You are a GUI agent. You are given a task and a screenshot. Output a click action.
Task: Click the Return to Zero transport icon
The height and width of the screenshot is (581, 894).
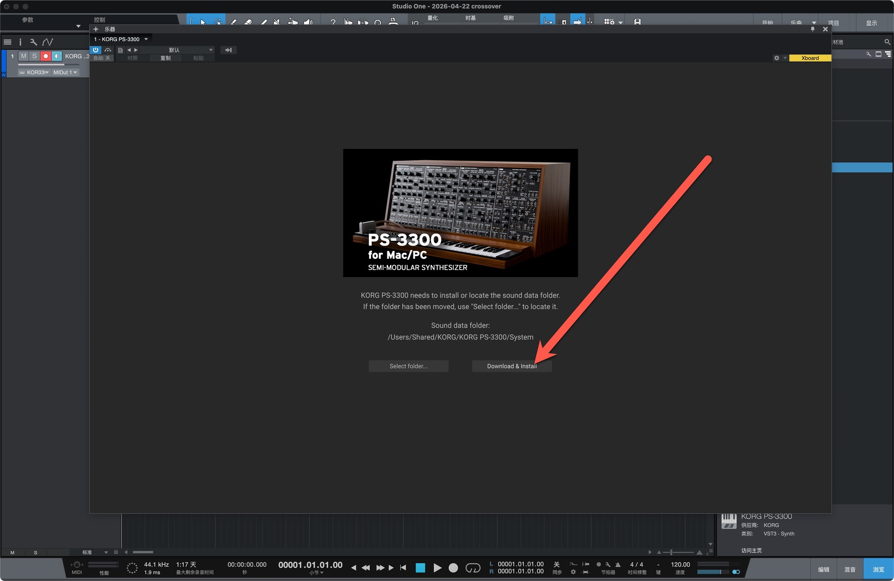[x=403, y=567]
